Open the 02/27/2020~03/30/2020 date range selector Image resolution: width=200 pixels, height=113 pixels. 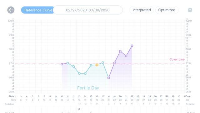(x=88, y=10)
